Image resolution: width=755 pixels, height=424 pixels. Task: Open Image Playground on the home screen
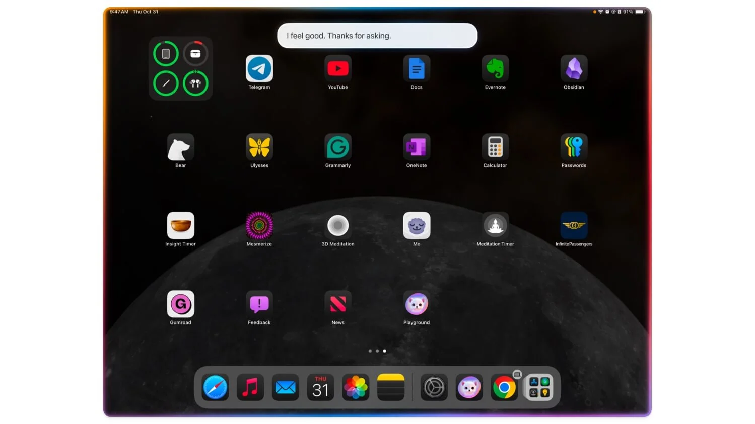pyautogui.click(x=416, y=304)
